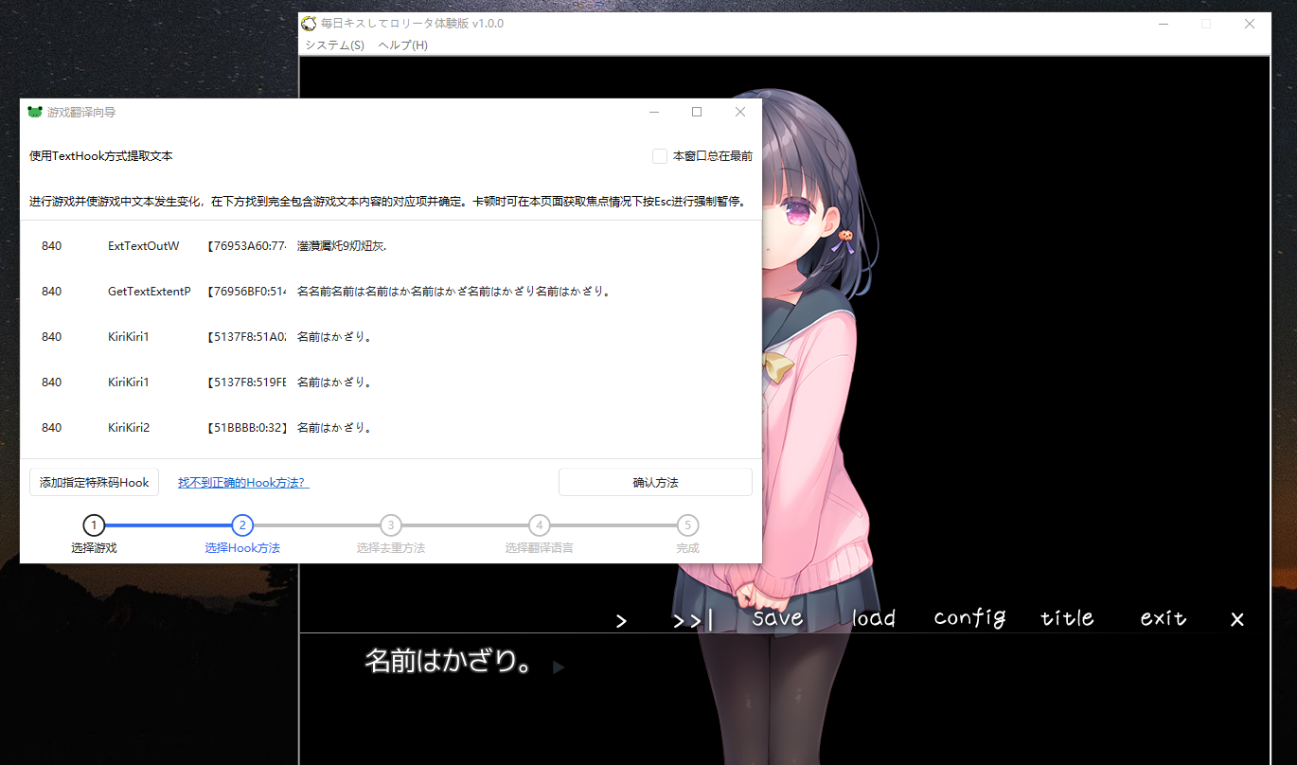Open 找不到正确的Hook方法? link
Screen dimensions: 1297x765
pos(243,482)
